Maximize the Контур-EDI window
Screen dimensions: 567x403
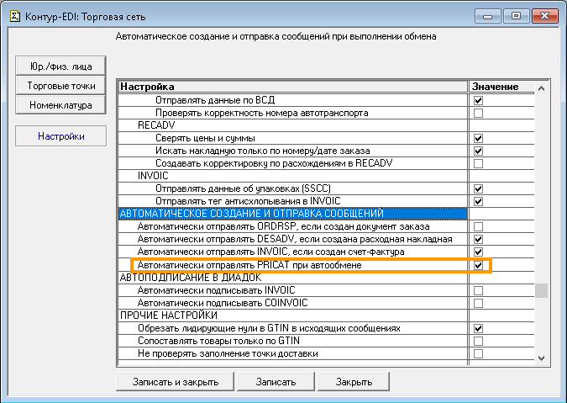[x=516, y=16]
